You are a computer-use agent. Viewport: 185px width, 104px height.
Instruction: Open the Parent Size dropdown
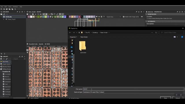tap(114, 17)
